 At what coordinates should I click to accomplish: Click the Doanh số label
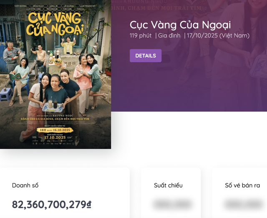click(x=25, y=185)
